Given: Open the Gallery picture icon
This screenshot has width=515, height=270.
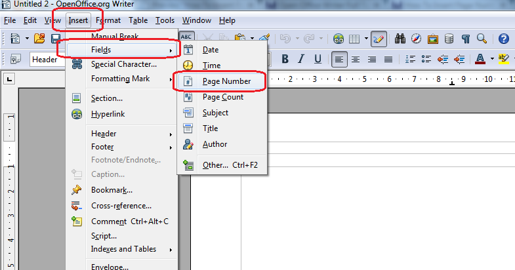Looking at the screenshot, I should coord(433,39).
